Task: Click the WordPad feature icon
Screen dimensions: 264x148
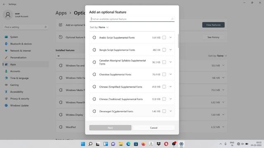Action: [61, 127]
